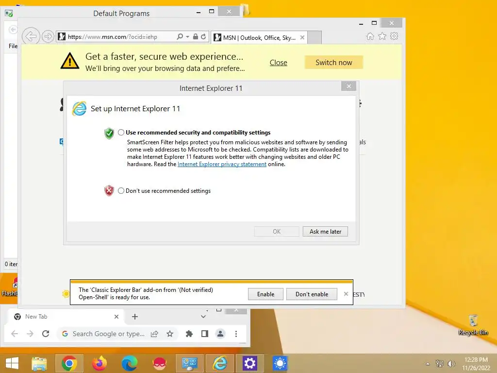This screenshot has height=373, width=497.
Task: Click Ask me later button
Action: coord(325,232)
